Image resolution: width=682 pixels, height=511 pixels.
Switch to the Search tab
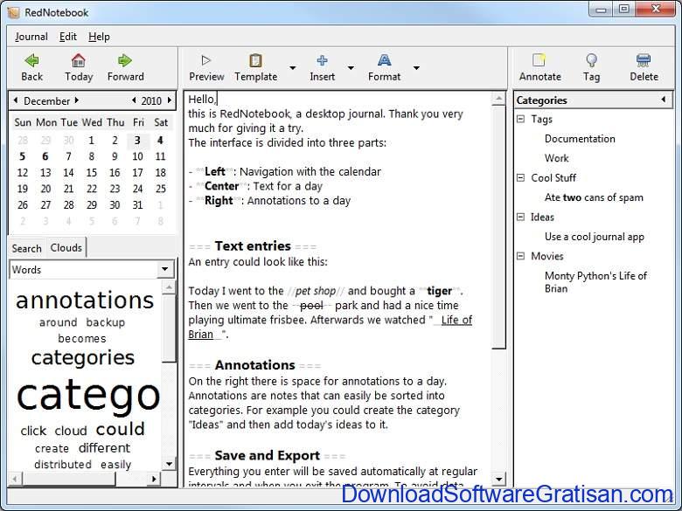point(26,248)
